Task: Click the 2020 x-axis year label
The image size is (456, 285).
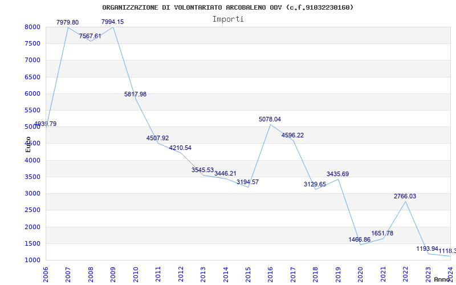Action: (x=361, y=274)
